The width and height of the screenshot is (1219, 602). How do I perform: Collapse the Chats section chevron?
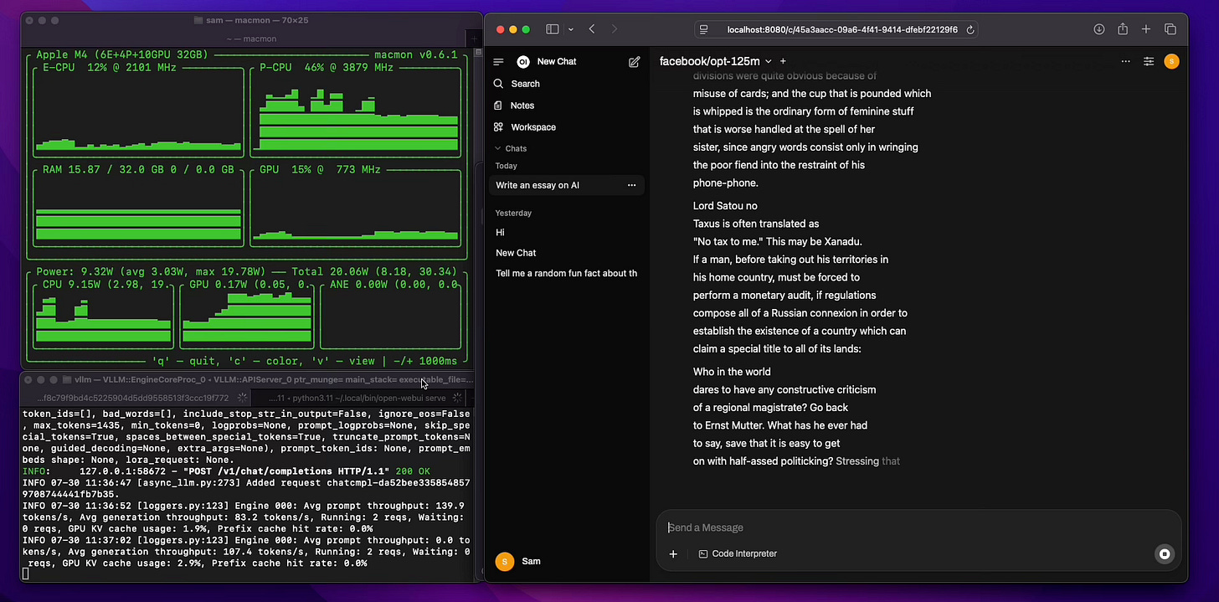pyautogui.click(x=498, y=148)
